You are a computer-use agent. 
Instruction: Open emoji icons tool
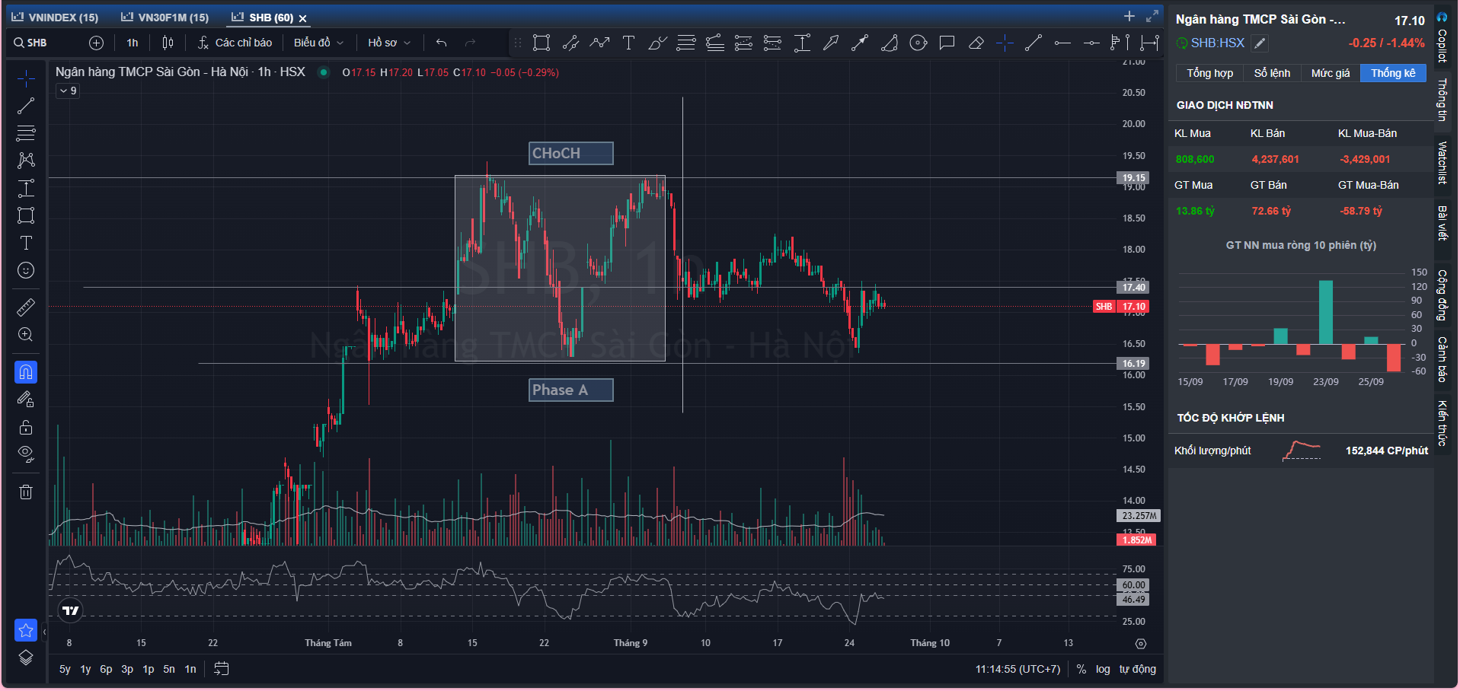(x=26, y=270)
